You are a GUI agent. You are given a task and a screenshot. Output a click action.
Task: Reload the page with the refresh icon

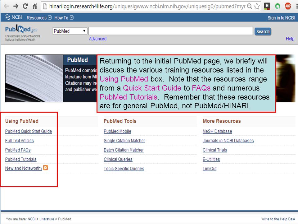pyautogui.click(x=25, y=6)
